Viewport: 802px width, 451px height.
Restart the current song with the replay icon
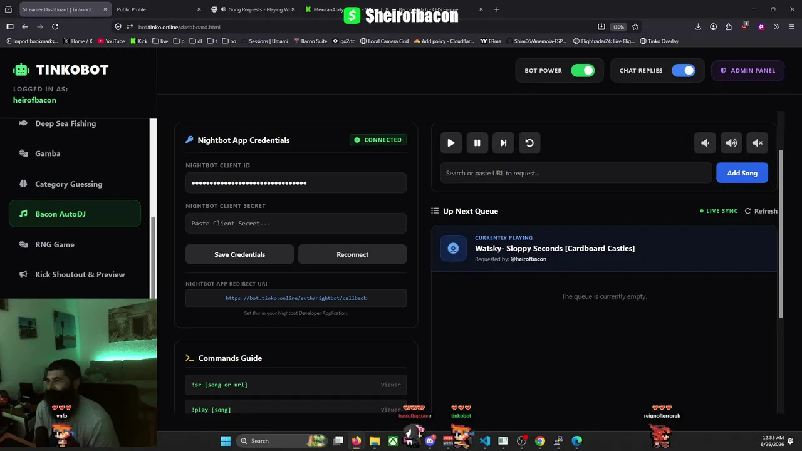pos(529,143)
